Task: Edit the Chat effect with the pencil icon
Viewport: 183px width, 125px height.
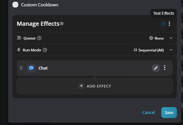Action: [156, 68]
